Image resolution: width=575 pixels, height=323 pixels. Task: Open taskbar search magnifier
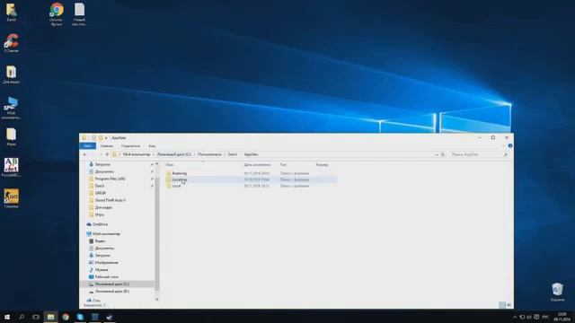pyautogui.click(x=22, y=317)
